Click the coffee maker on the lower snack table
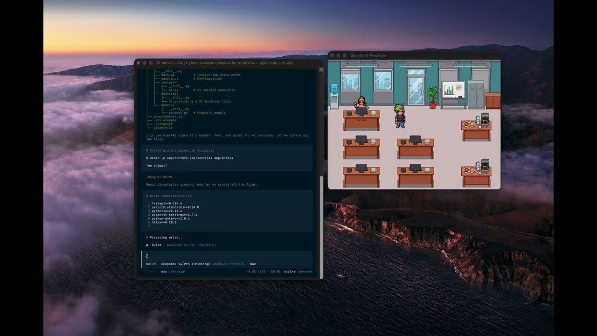597x336 pixels. click(485, 165)
